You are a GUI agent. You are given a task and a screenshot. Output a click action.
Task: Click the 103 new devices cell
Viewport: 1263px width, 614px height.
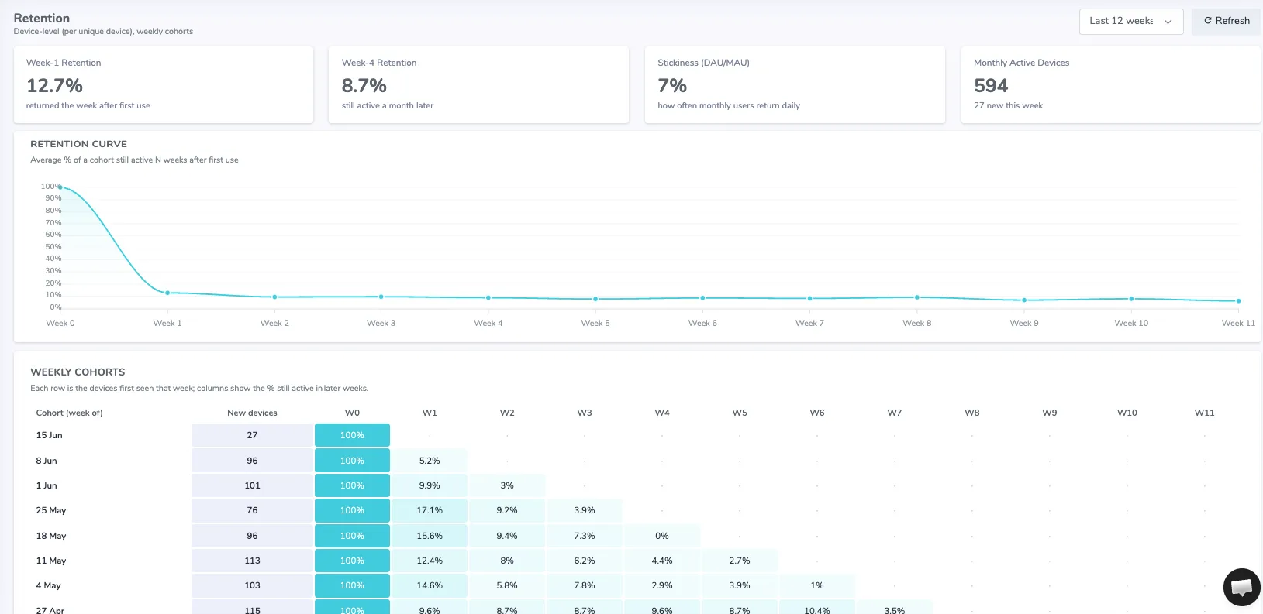click(252, 585)
